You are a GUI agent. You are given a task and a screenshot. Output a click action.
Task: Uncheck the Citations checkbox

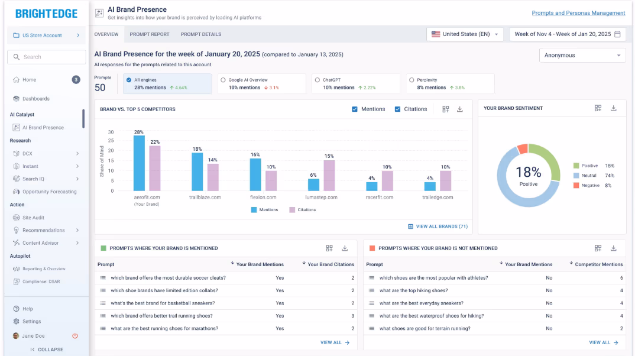pyautogui.click(x=397, y=109)
